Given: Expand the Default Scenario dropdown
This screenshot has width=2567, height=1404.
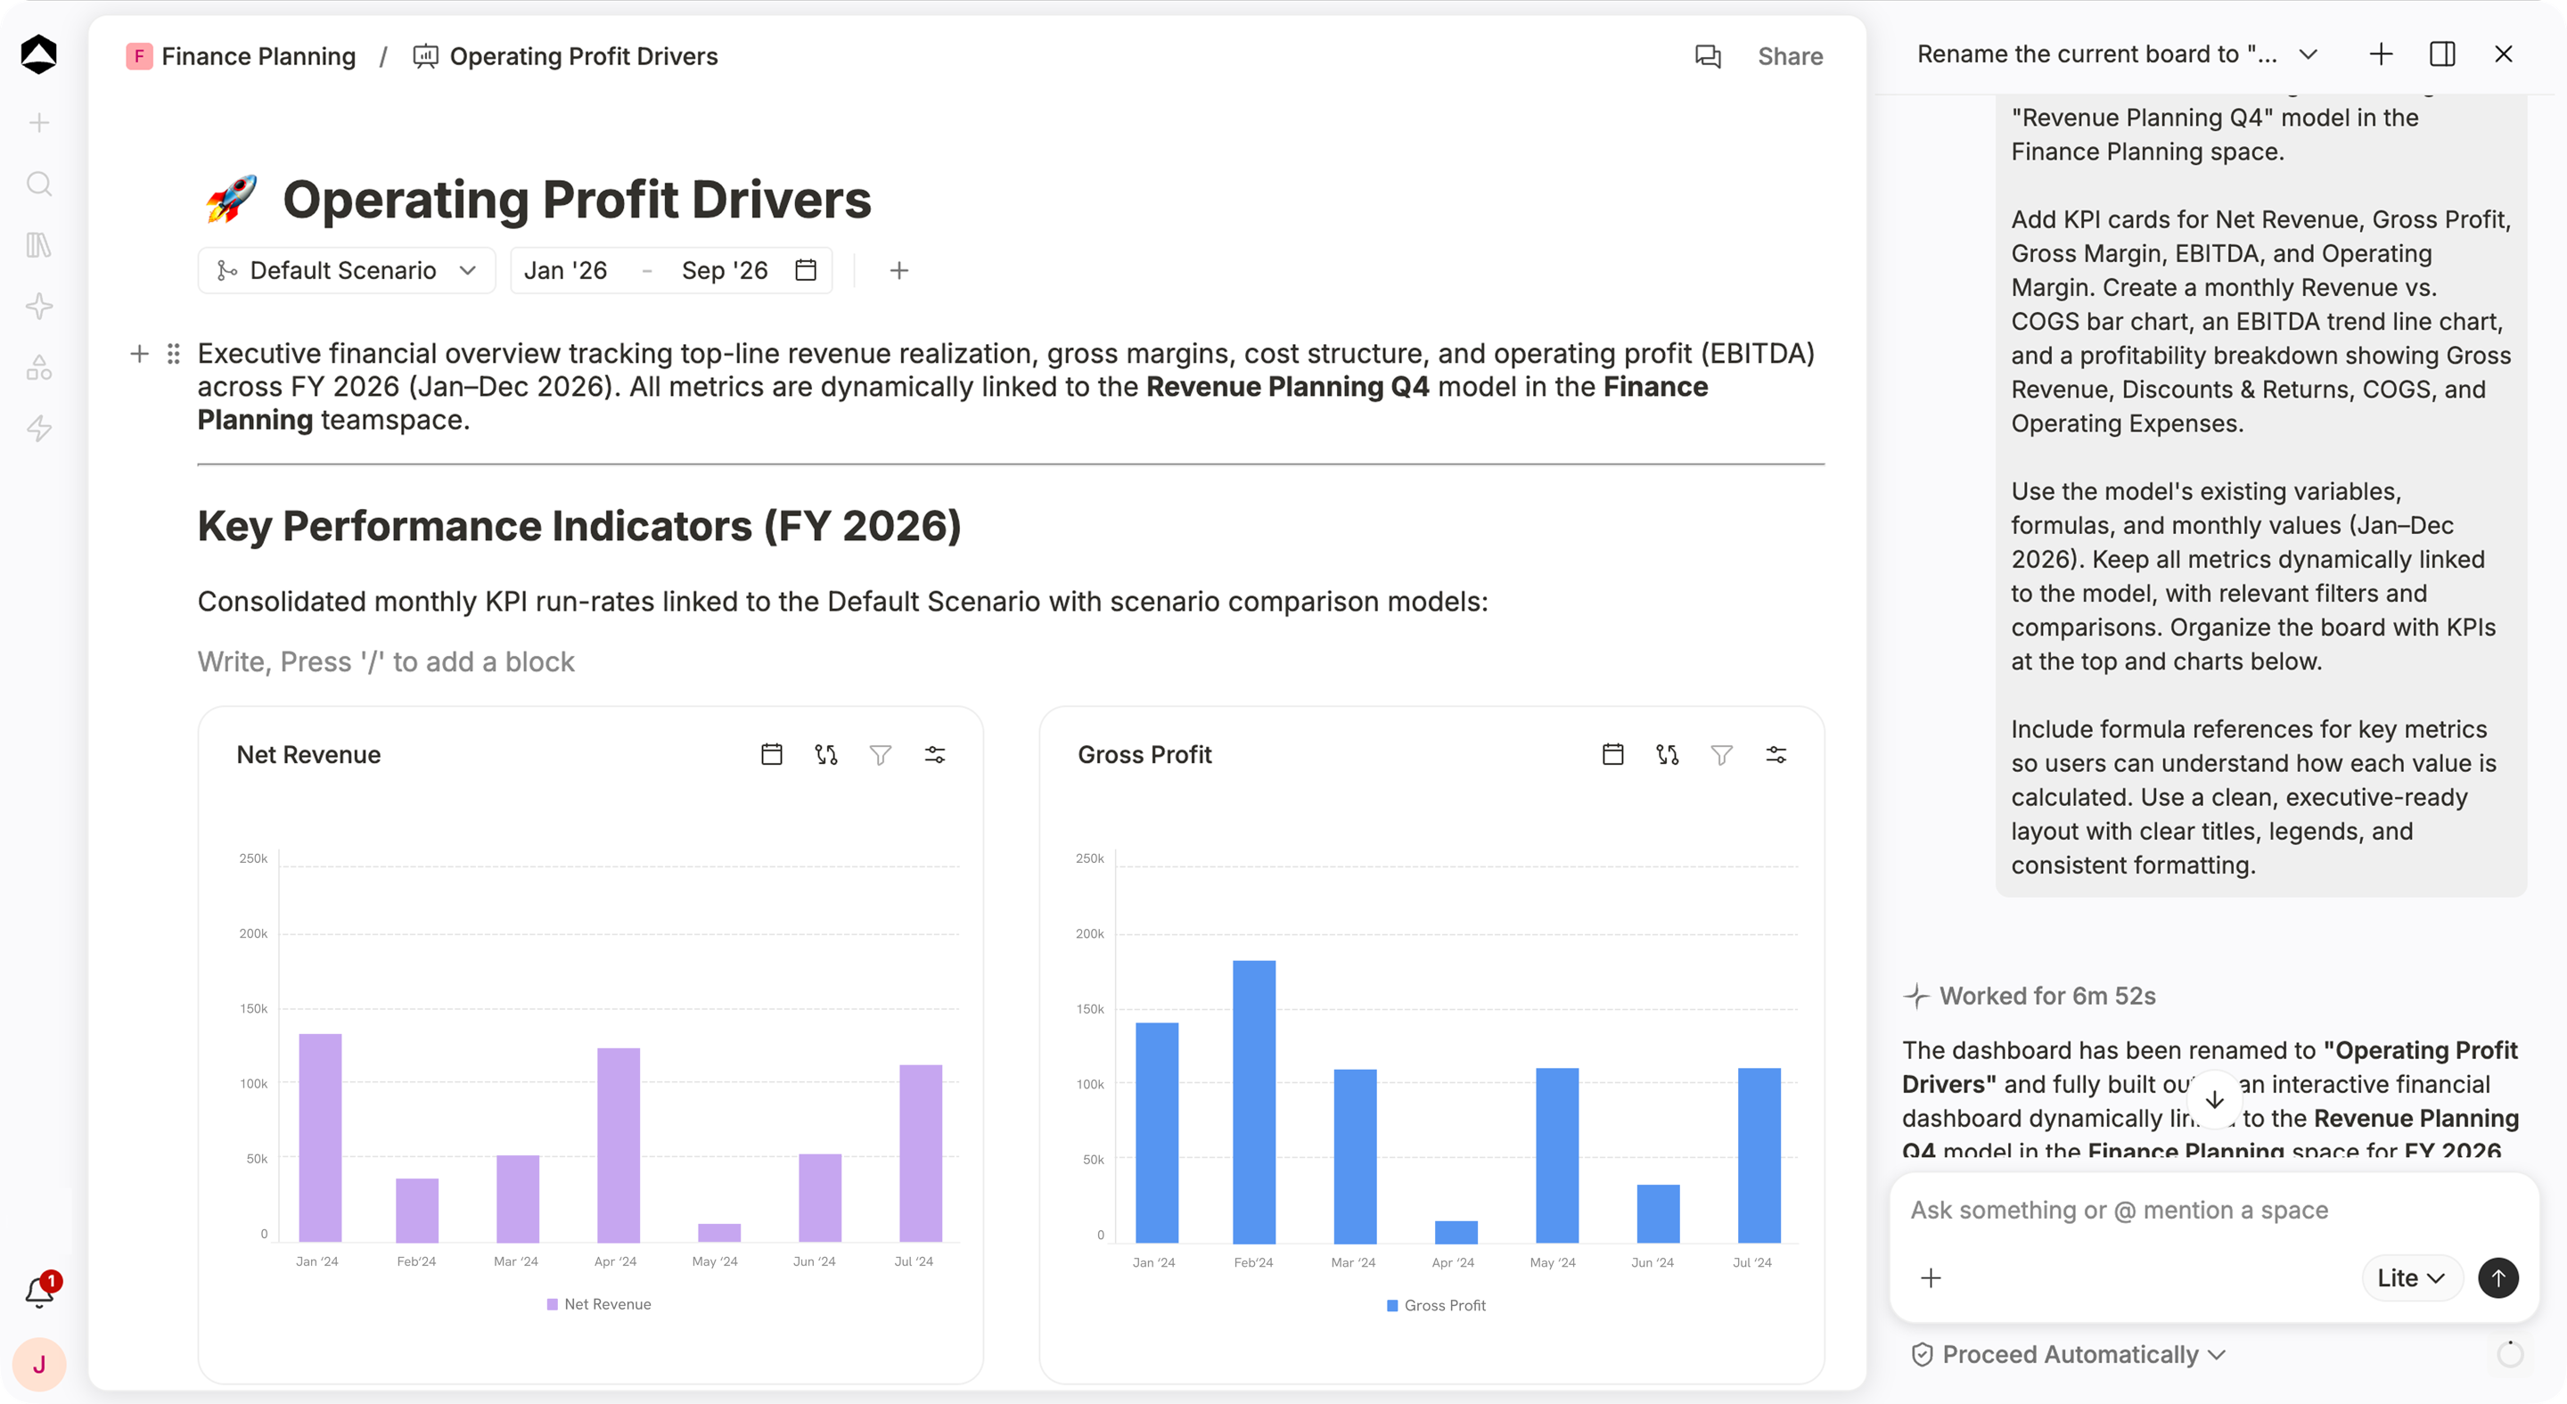Looking at the screenshot, I should click(347, 270).
